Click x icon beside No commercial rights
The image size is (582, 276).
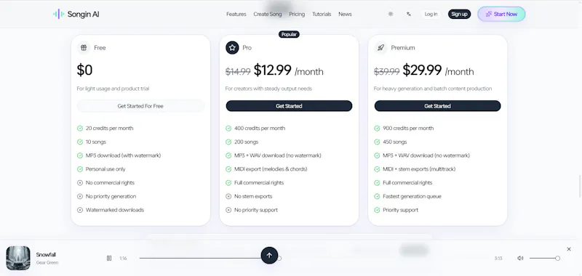point(80,182)
